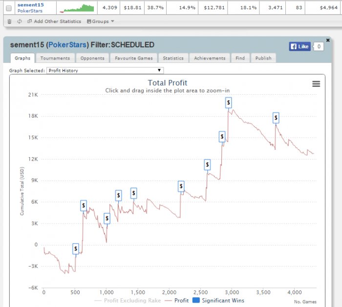Open the Achievements tab
The height and width of the screenshot is (307, 342).
click(210, 58)
